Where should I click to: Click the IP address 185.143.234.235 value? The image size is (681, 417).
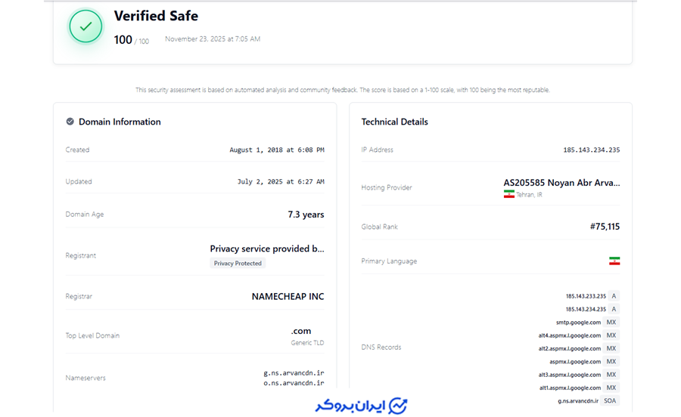tap(591, 150)
